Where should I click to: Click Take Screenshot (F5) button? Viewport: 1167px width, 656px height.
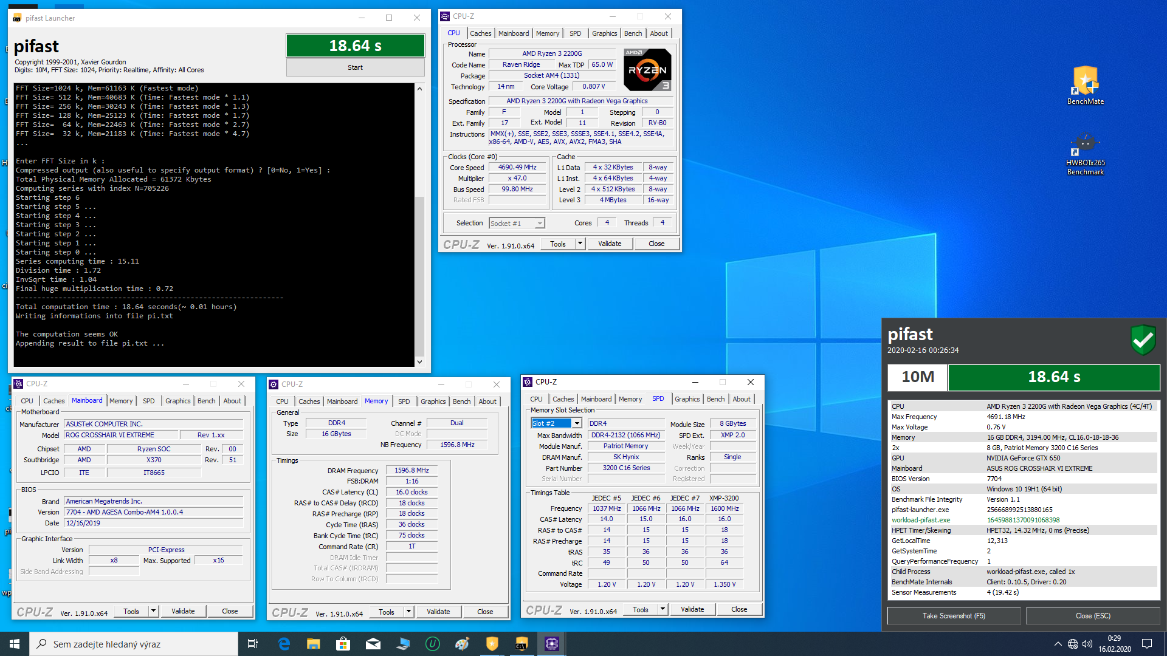954,616
